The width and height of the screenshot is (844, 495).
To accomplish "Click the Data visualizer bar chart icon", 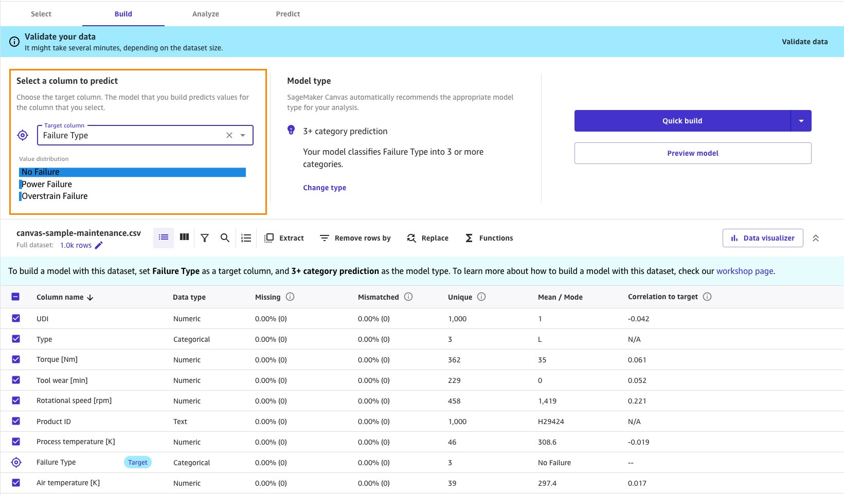I will pyautogui.click(x=734, y=238).
